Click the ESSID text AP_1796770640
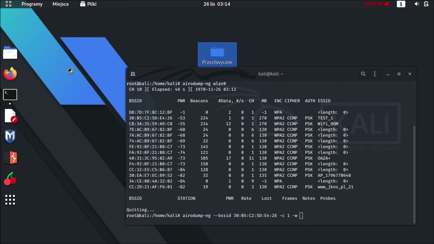This screenshot has width=434, height=244. (334, 176)
